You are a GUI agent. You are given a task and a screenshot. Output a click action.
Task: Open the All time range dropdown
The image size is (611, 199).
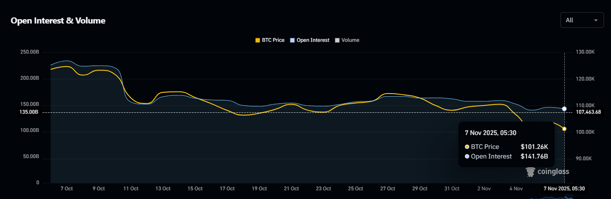click(581, 20)
